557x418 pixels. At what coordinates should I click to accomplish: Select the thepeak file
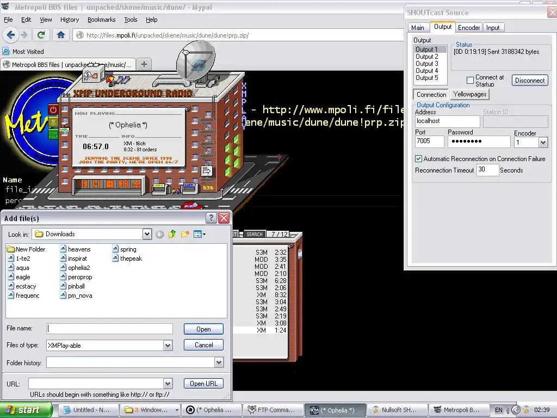(127, 259)
